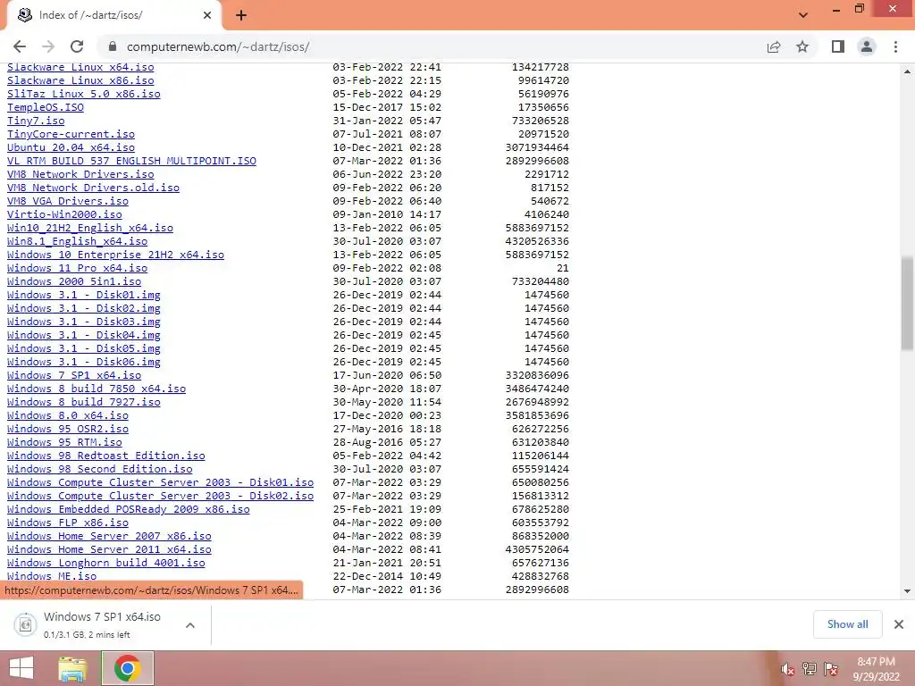Download Tiny7.iso

pos(36,121)
